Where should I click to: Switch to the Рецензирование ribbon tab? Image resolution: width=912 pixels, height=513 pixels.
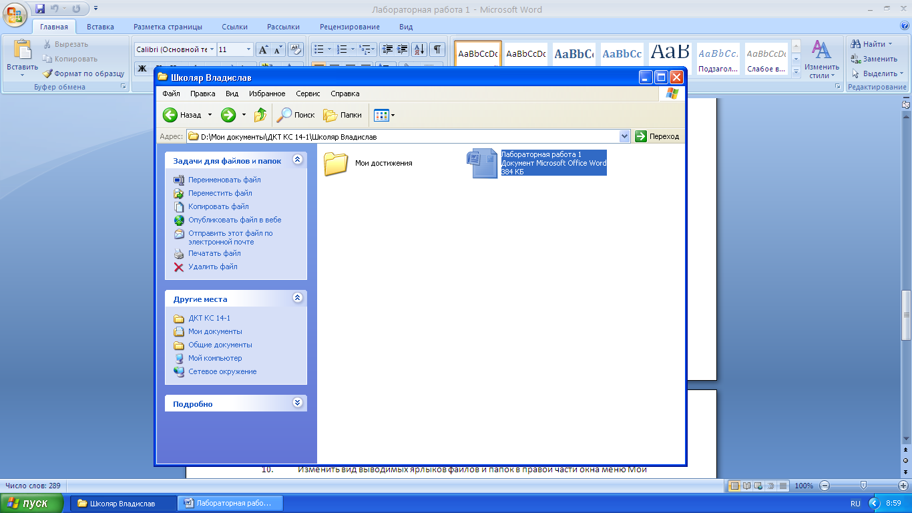point(349,27)
